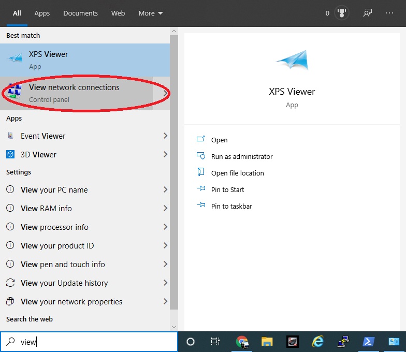406x352 pixels.
Task: Open the XPS Viewer best match result
Action: (85, 60)
